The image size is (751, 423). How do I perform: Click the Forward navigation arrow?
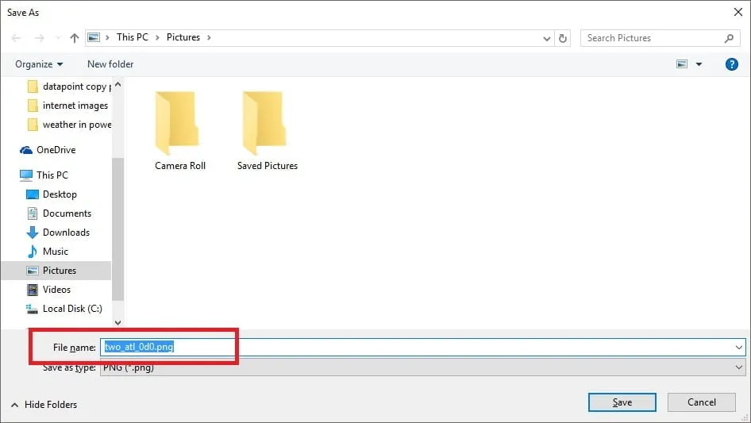(39, 38)
